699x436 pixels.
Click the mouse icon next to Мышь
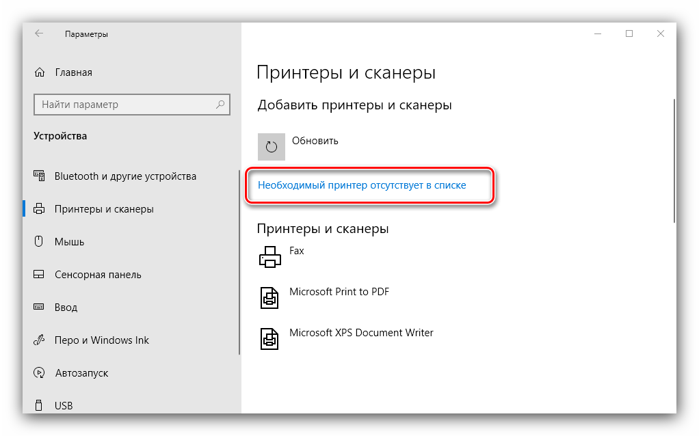pos(39,241)
